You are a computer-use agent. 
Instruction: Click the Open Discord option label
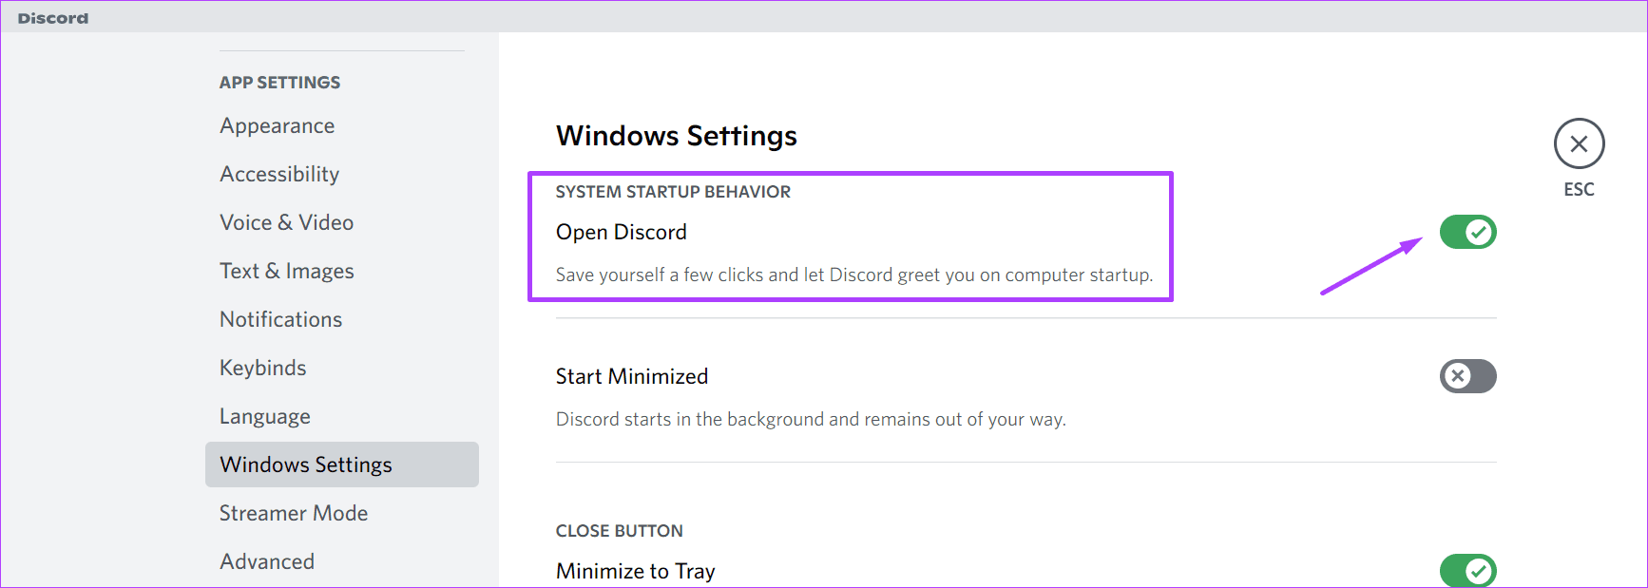click(x=621, y=232)
